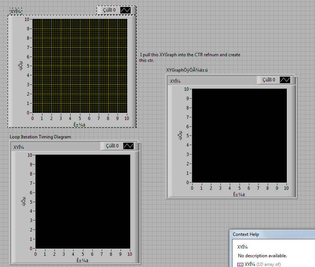315x267 pixels.
Task: Click X-axis maximum value 10 on XYGraph refnum graph
Action: [286, 188]
